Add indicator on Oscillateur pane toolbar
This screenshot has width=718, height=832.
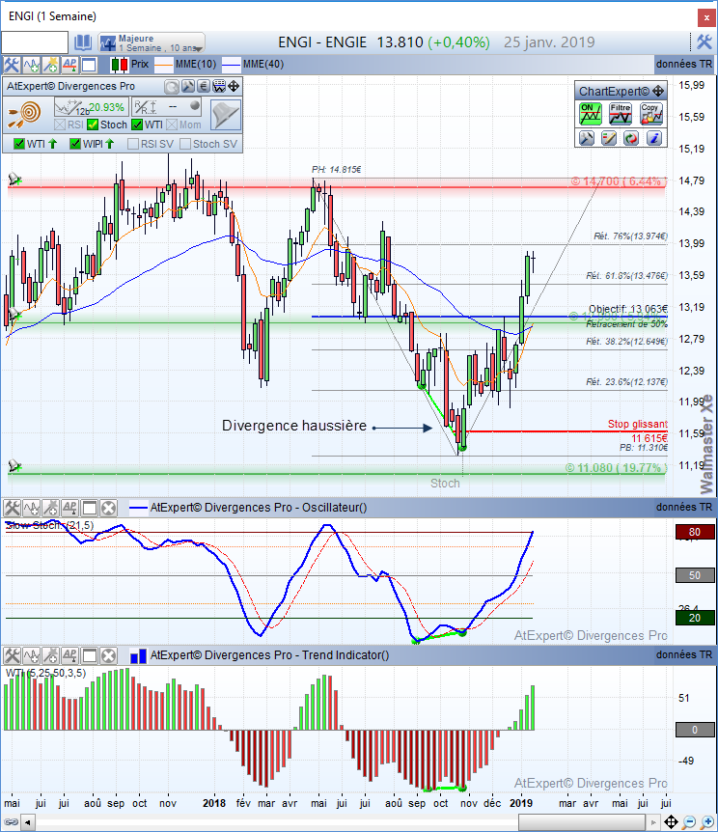(x=31, y=509)
